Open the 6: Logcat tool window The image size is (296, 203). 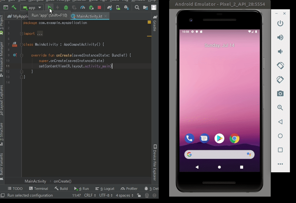(105, 189)
